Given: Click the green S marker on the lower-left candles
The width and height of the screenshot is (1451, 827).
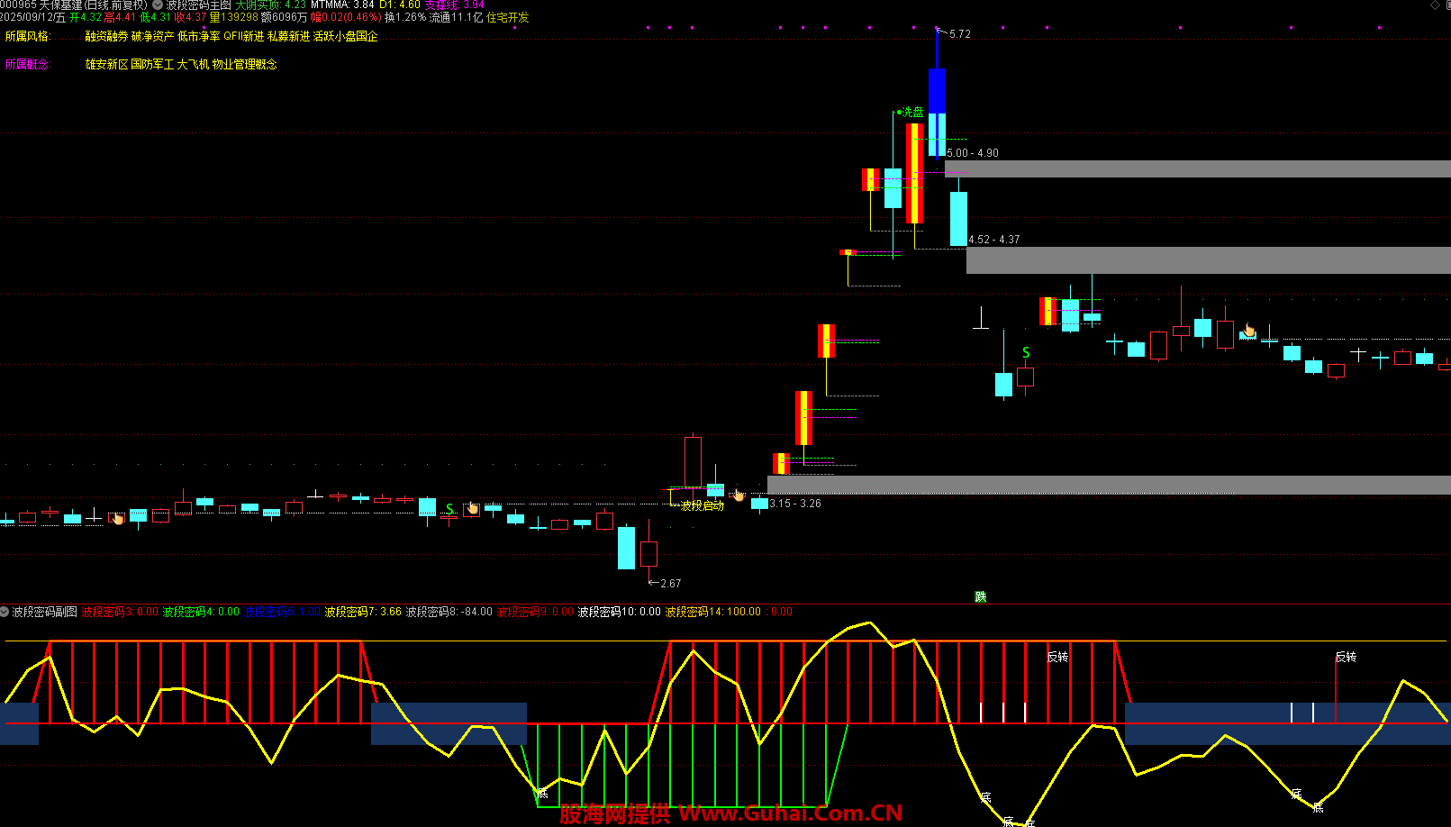Looking at the screenshot, I should (x=449, y=509).
